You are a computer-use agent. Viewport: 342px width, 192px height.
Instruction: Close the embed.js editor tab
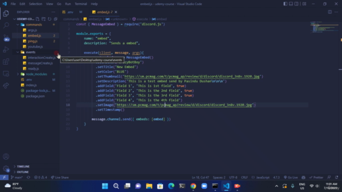116,12
